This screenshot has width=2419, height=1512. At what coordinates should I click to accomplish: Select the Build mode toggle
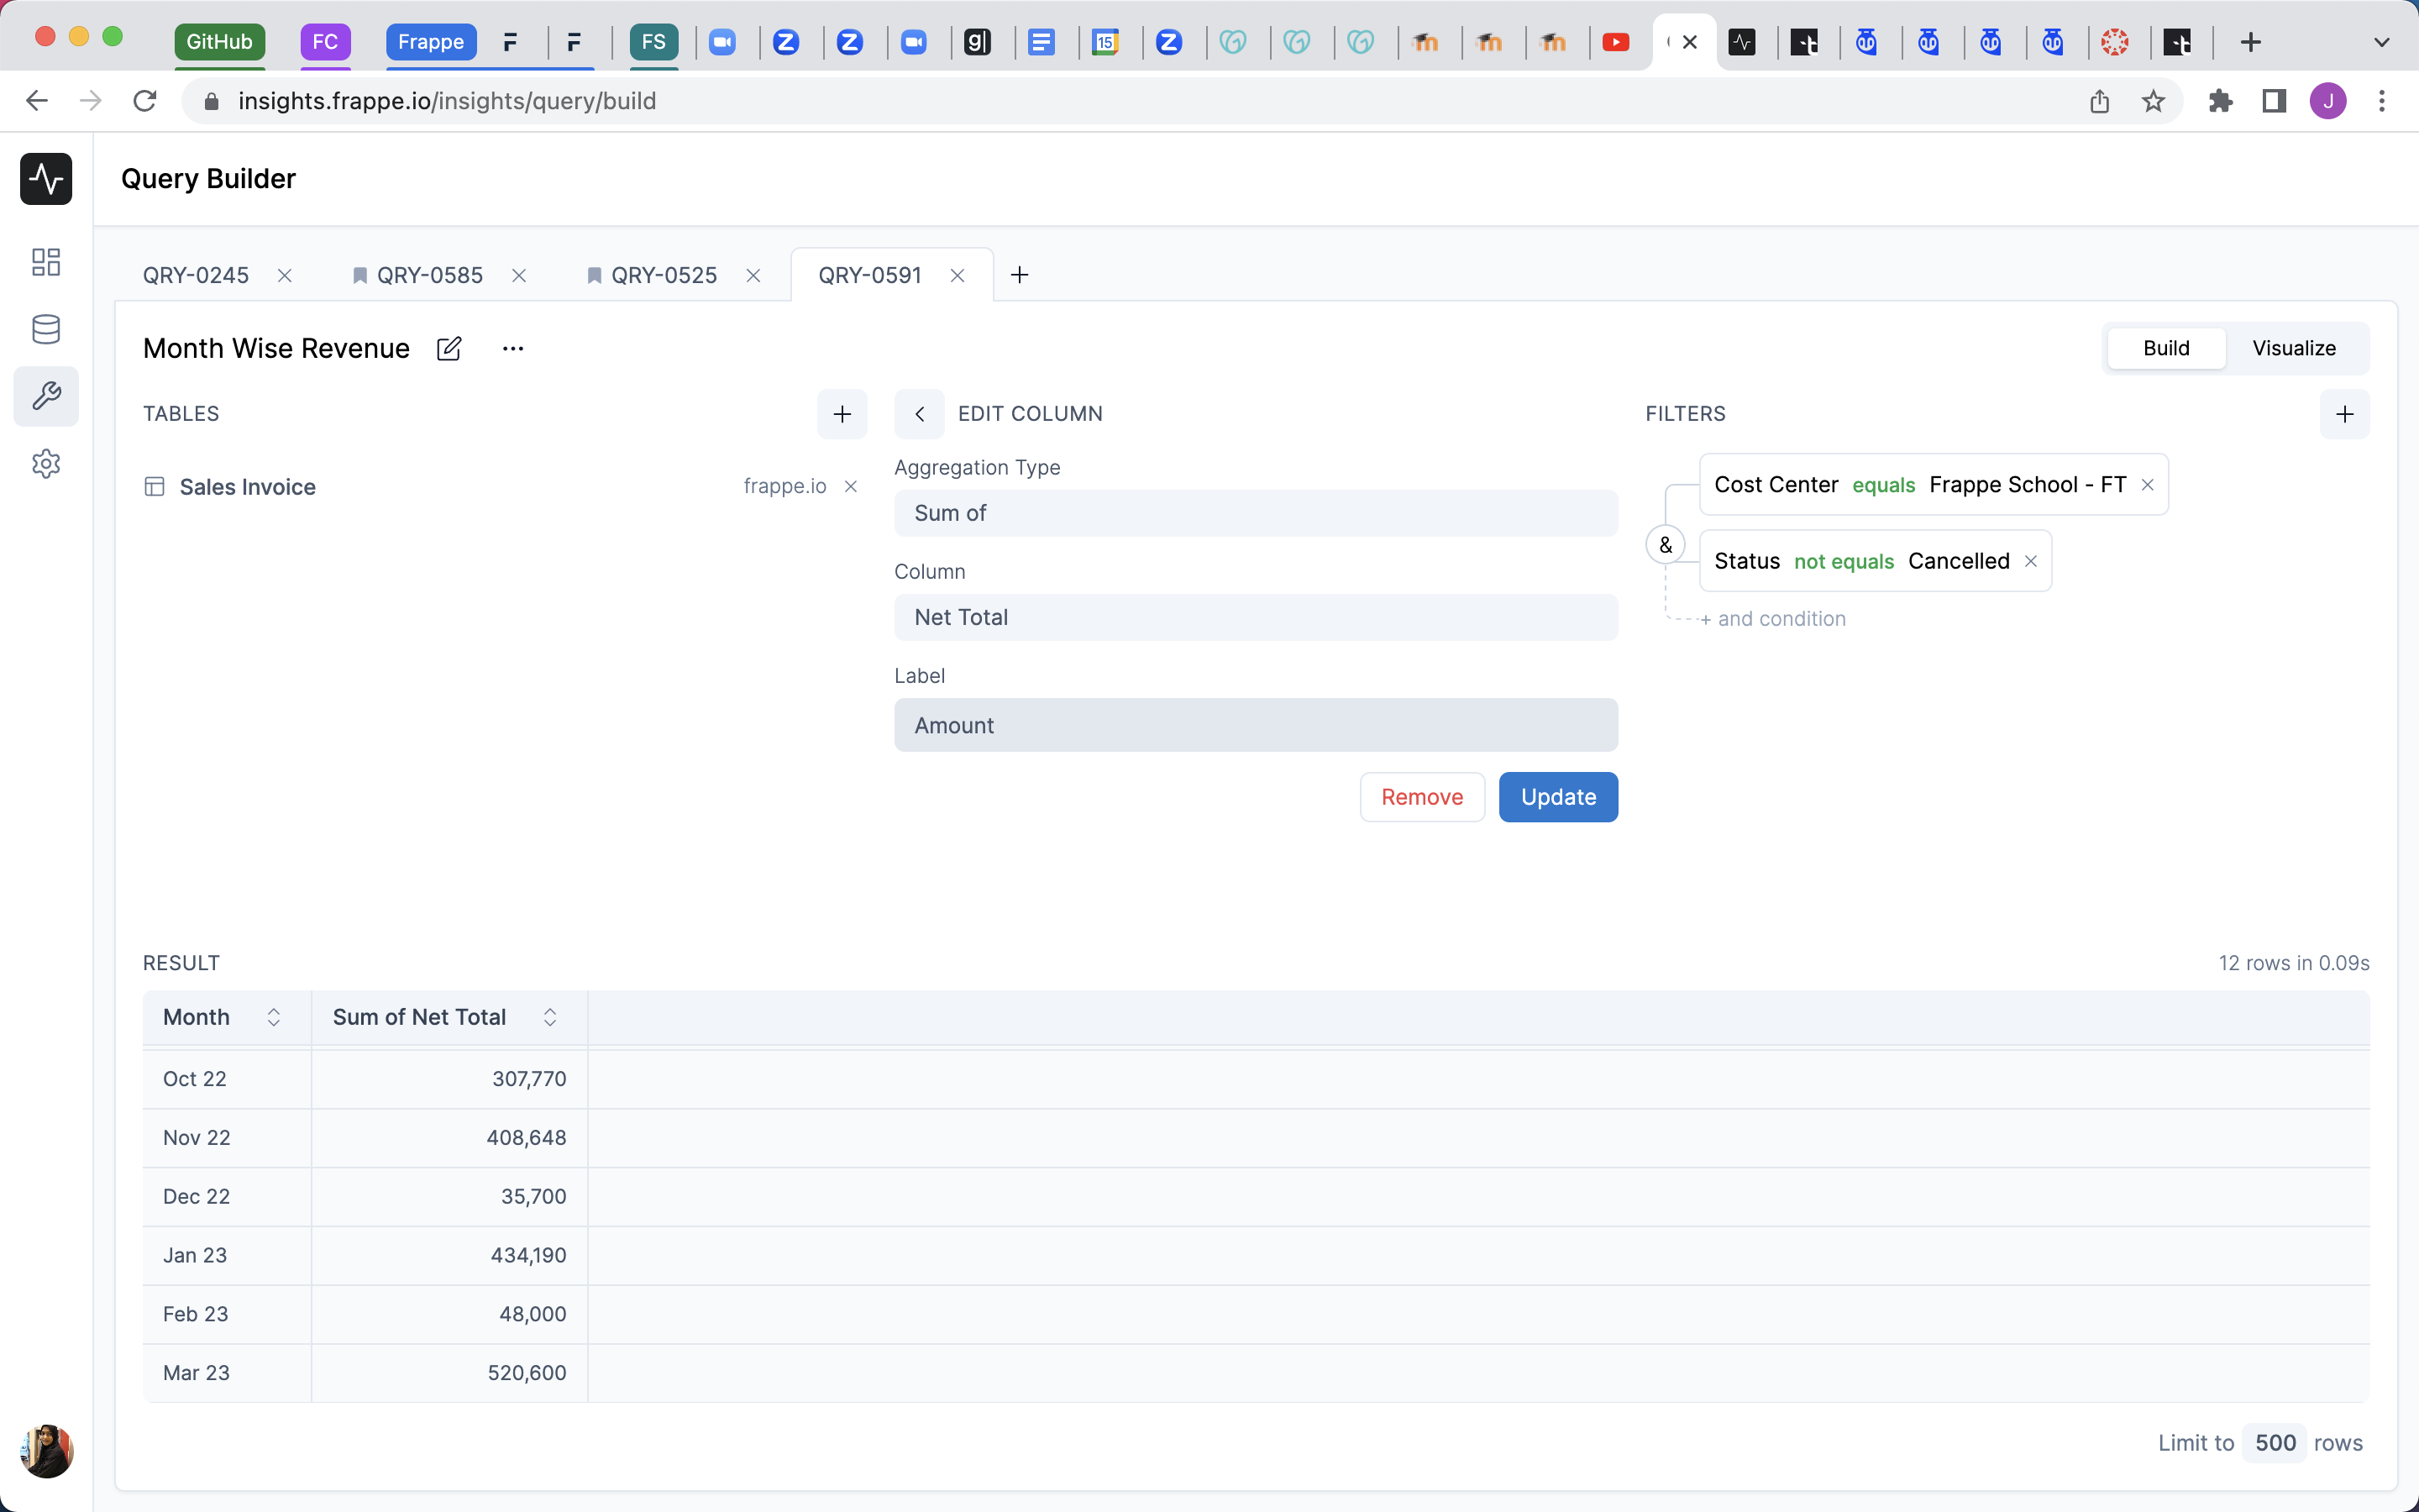pyautogui.click(x=2166, y=348)
